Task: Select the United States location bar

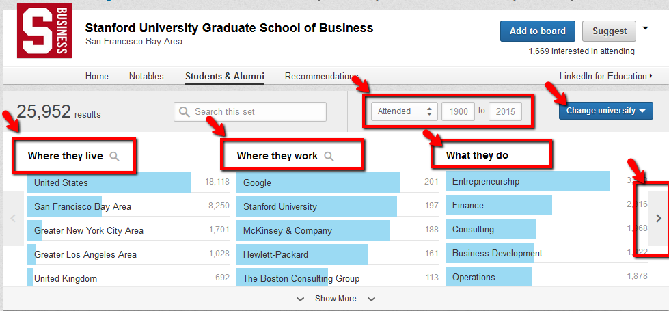Action: click(128, 182)
